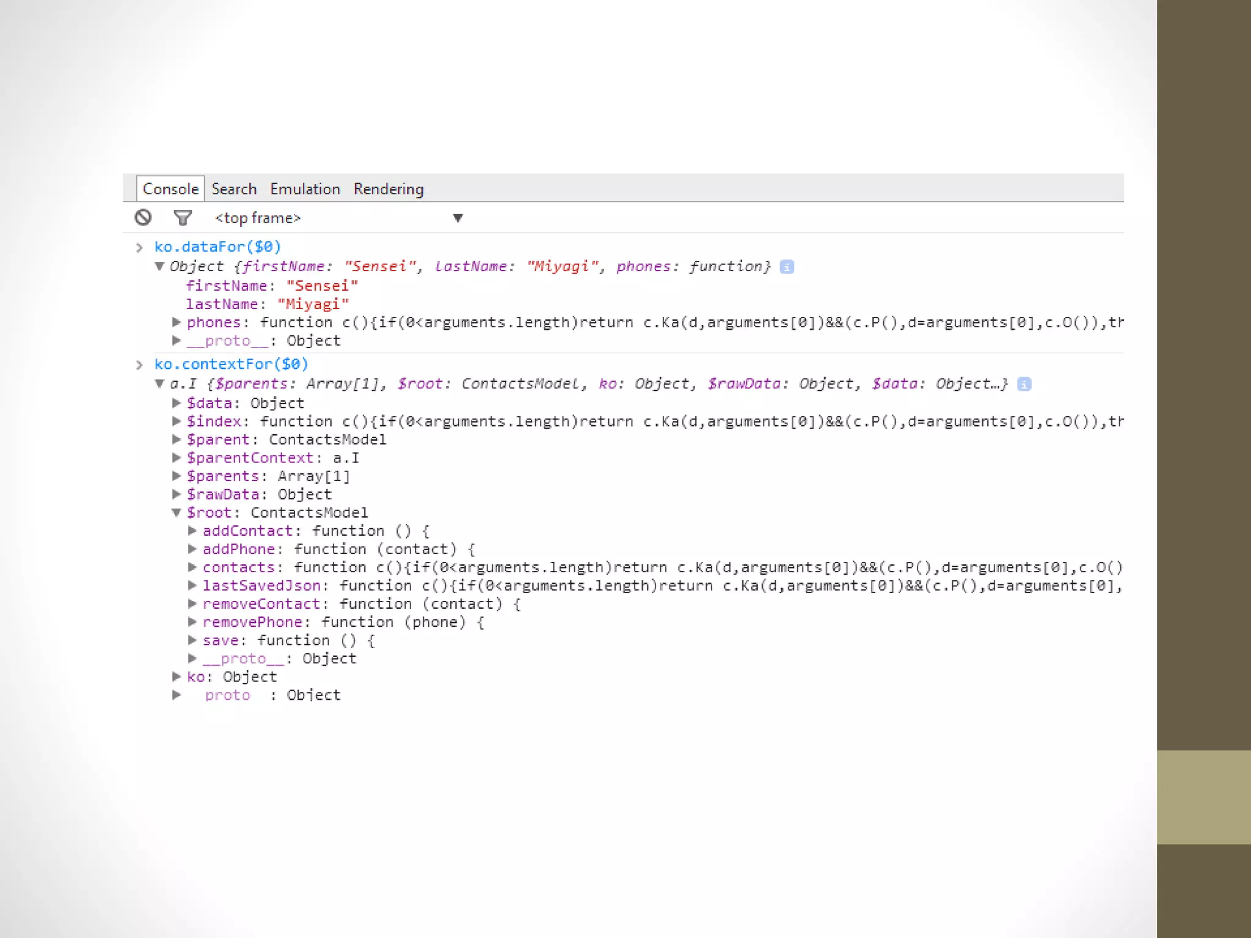Click the clear console icon
The height and width of the screenshot is (938, 1251).
click(x=143, y=217)
